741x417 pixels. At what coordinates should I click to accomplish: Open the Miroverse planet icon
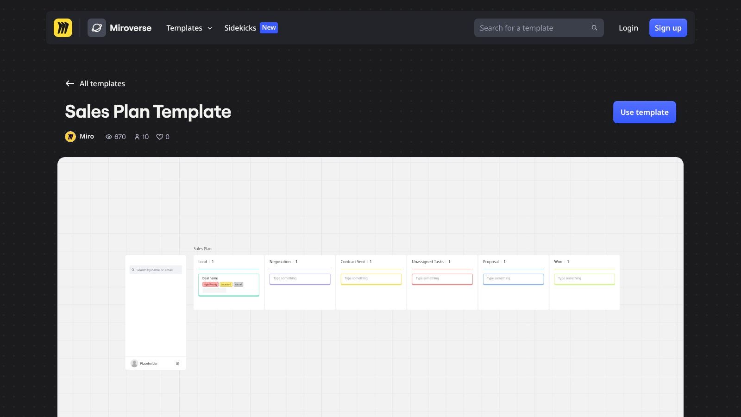coord(97,28)
